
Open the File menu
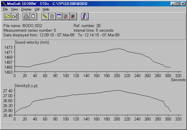[x=5, y=9]
